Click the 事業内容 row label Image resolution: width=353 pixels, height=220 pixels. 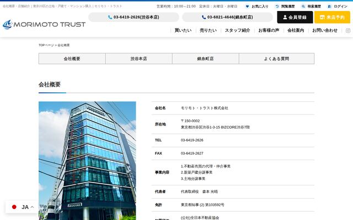[162, 172]
